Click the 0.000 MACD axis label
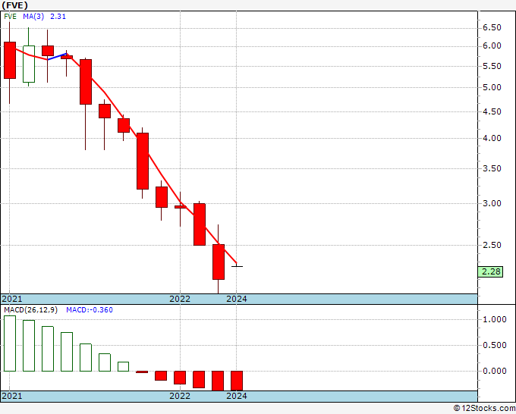Image resolution: width=516 pixels, height=414 pixels. point(494,371)
